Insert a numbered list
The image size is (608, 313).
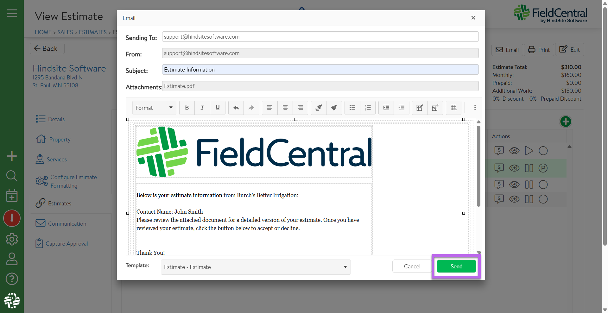click(368, 108)
